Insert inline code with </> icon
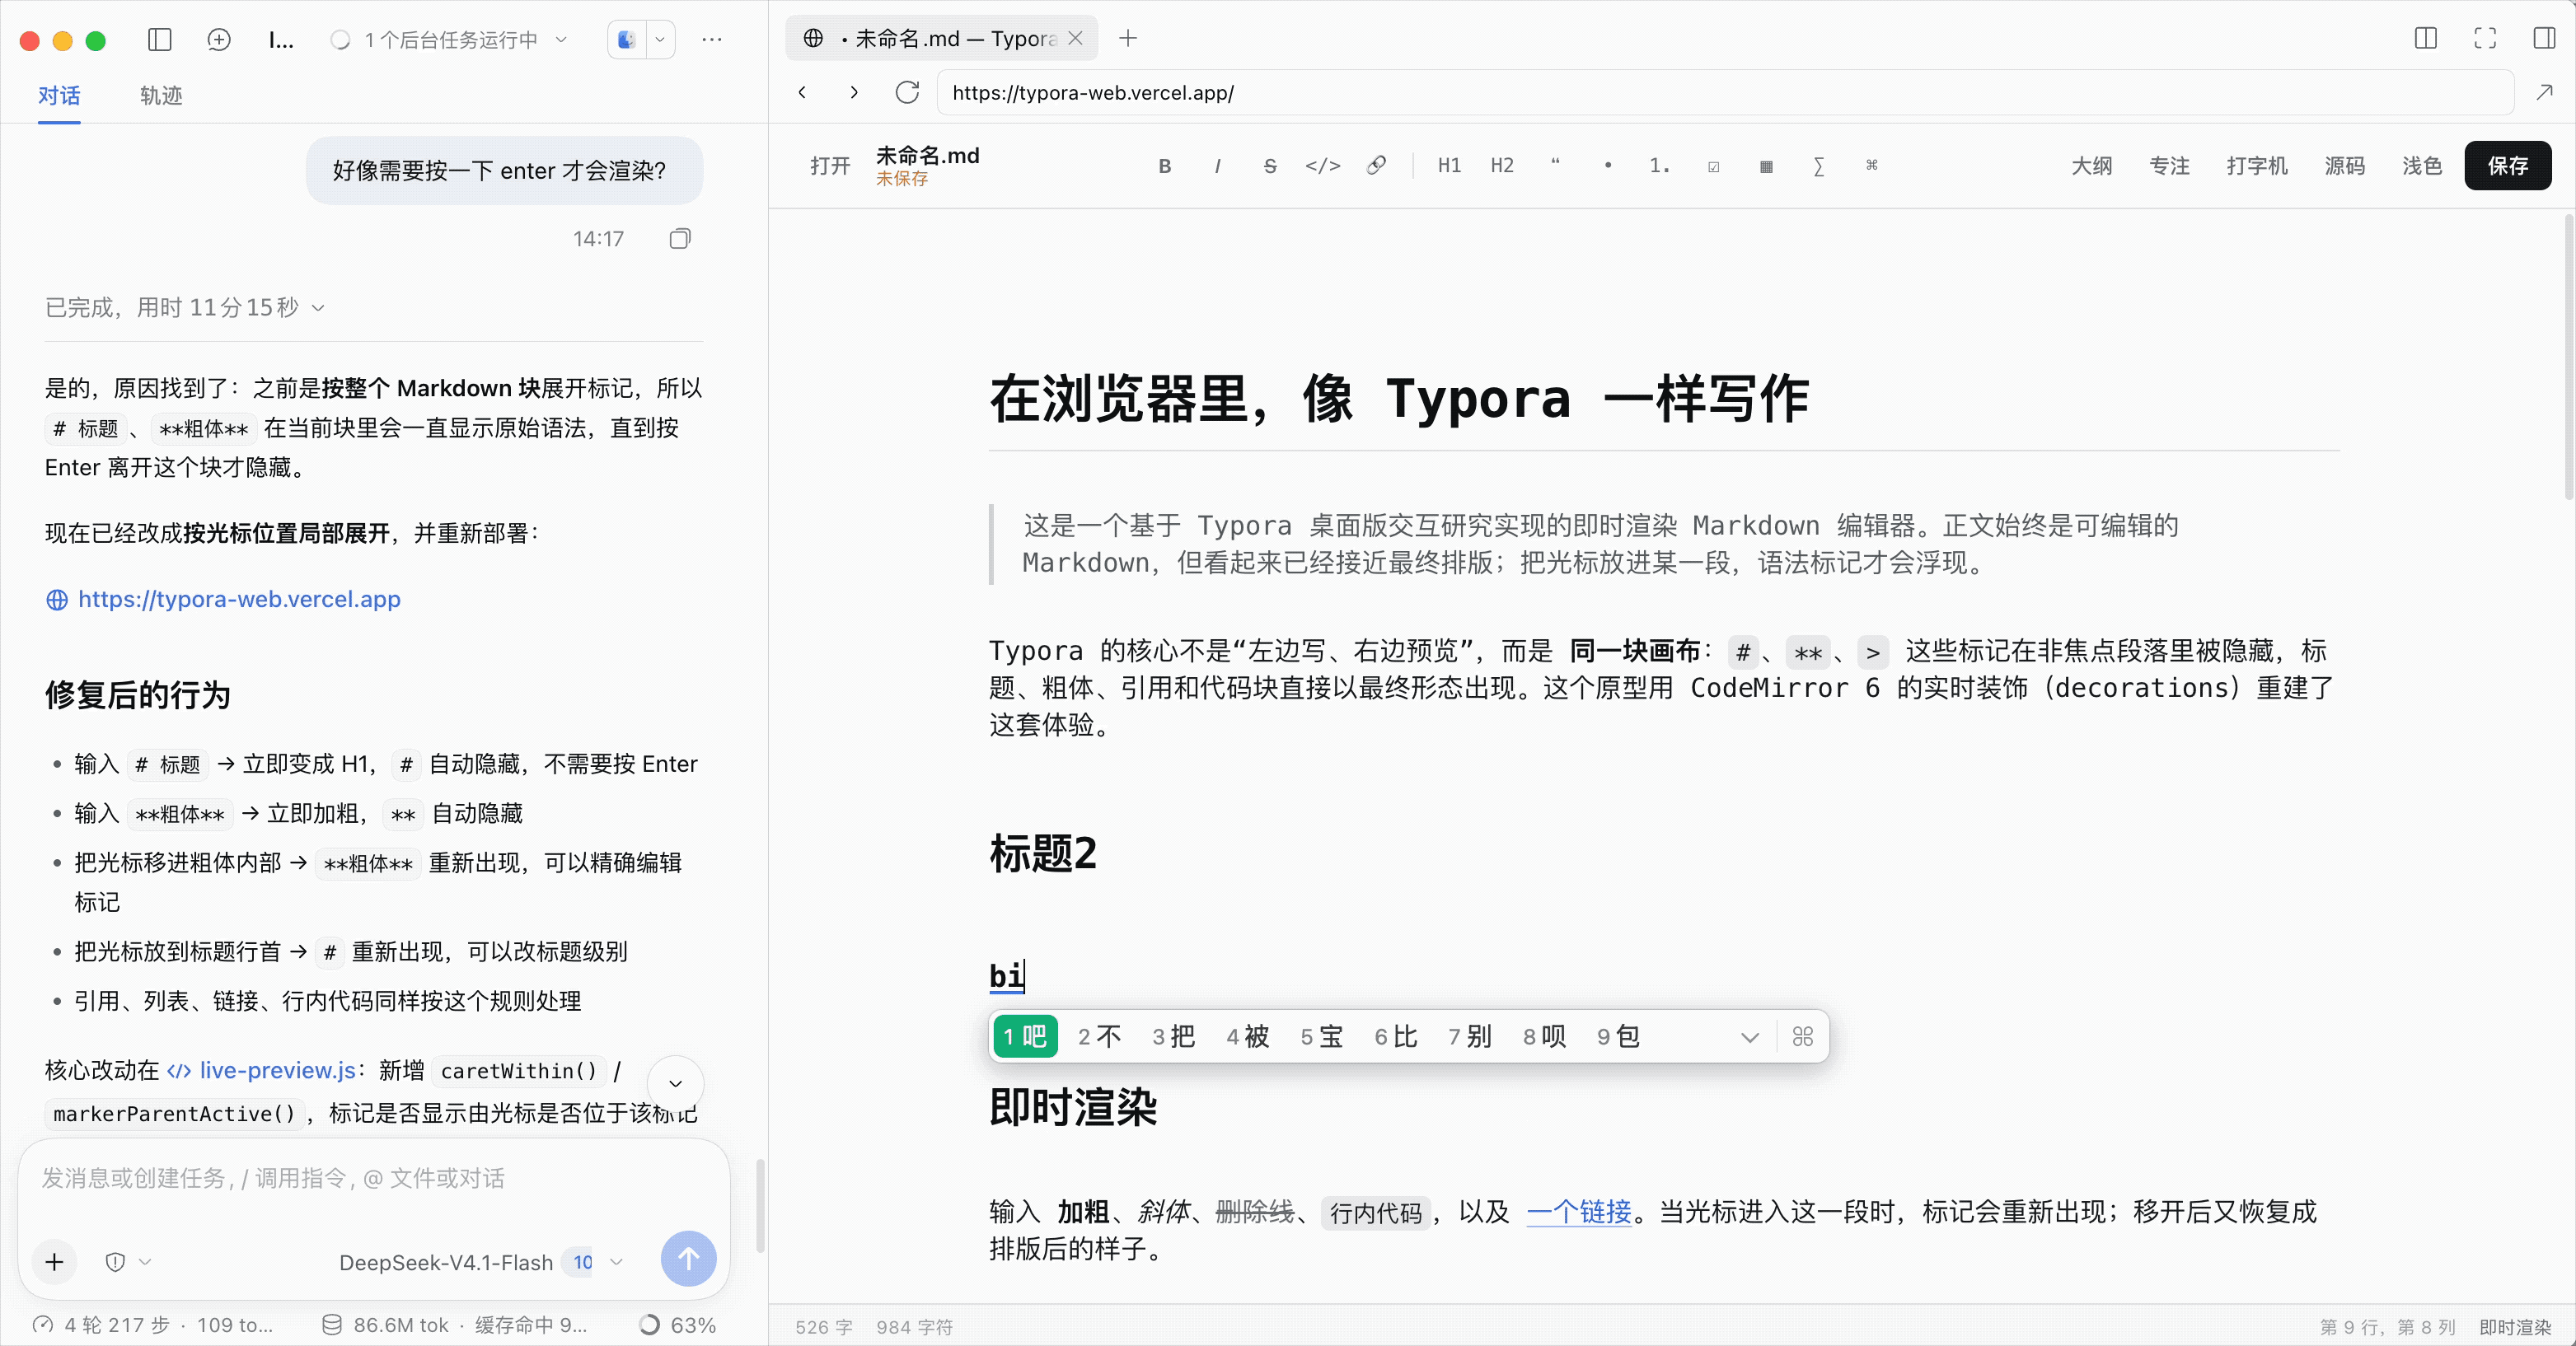The image size is (2576, 1346). pos(1322,166)
